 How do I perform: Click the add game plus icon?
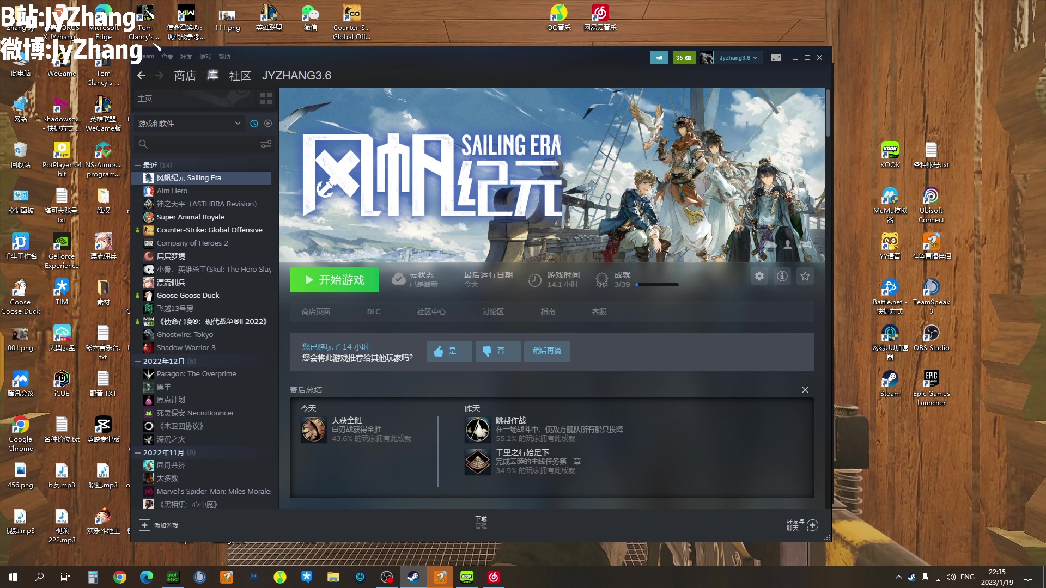tap(144, 525)
